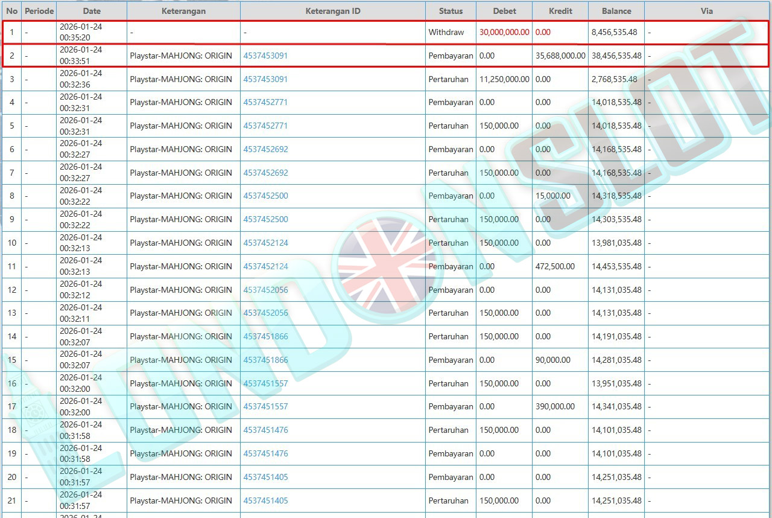
Task: Open ID link 4537453091 in row 2
Action: pyautogui.click(x=265, y=56)
